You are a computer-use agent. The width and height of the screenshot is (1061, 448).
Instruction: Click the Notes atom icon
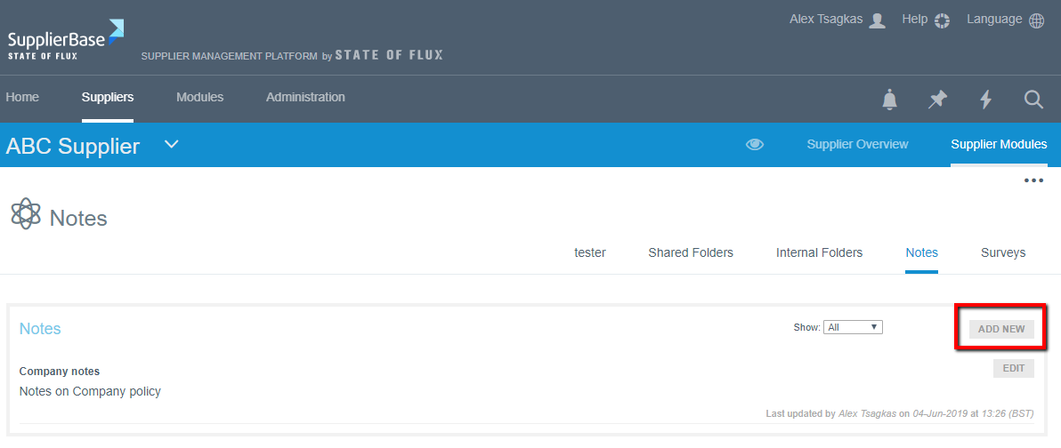pos(27,214)
